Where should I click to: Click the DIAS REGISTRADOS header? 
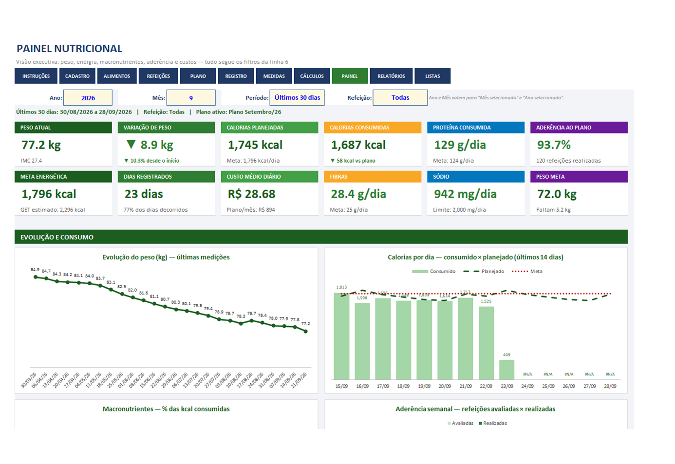(x=167, y=177)
